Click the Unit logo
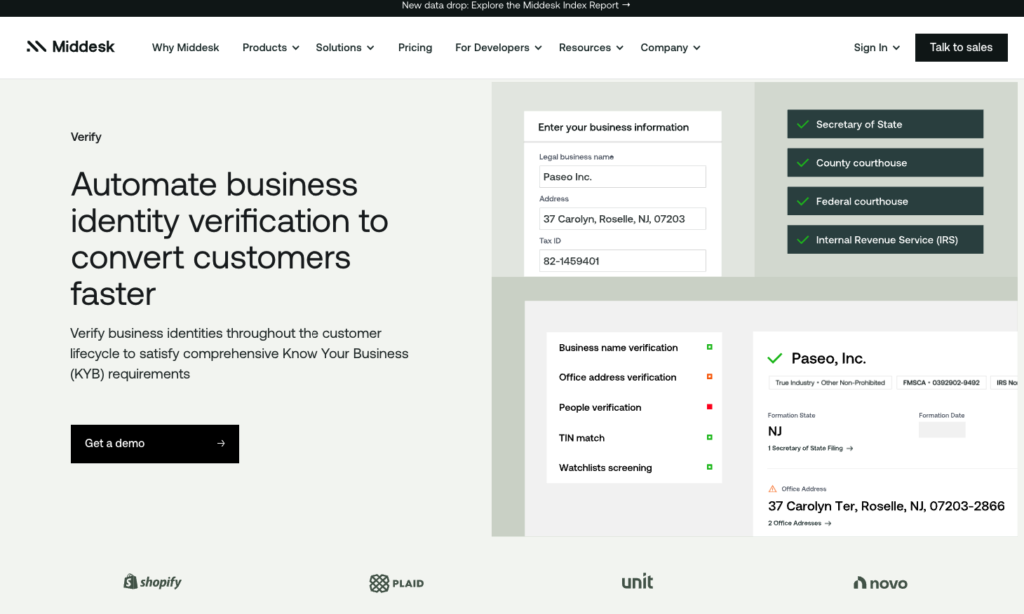The width and height of the screenshot is (1024, 614). click(x=637, y=582)
